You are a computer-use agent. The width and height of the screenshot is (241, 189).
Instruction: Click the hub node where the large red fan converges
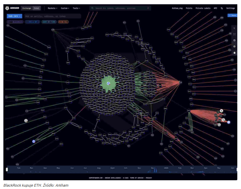[x=180, y=82]
